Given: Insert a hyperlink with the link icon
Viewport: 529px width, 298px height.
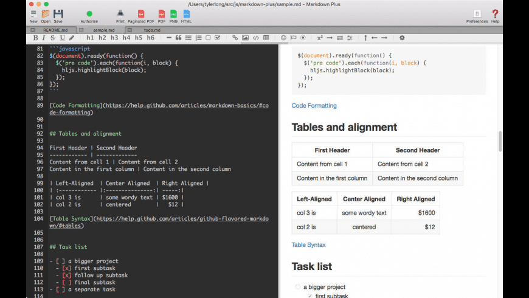Looking at the screenshot, I should [235, 38].
